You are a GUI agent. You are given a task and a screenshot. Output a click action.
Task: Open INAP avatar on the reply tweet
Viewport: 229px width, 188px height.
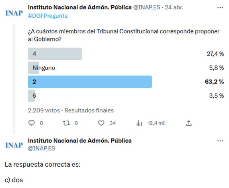[14, 145]
